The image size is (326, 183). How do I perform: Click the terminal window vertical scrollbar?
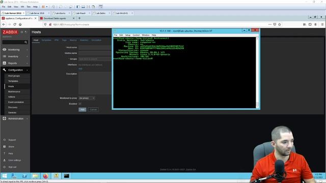(x=257, y=73)
